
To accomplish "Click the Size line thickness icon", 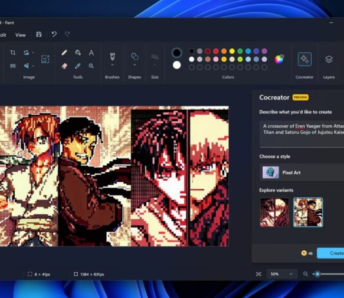I will coord(155,57).
